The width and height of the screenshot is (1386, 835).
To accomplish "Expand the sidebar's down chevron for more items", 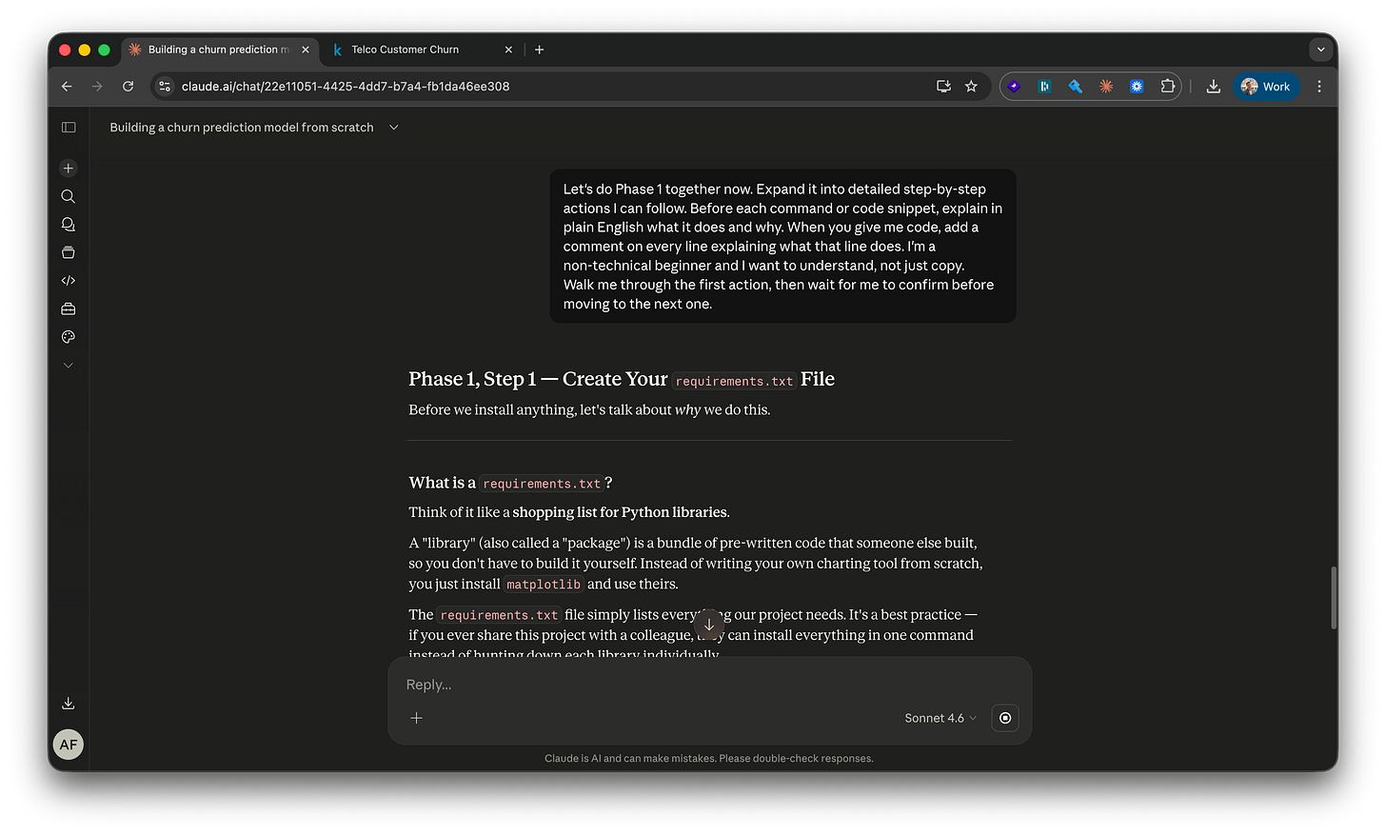I will point(68,365).
